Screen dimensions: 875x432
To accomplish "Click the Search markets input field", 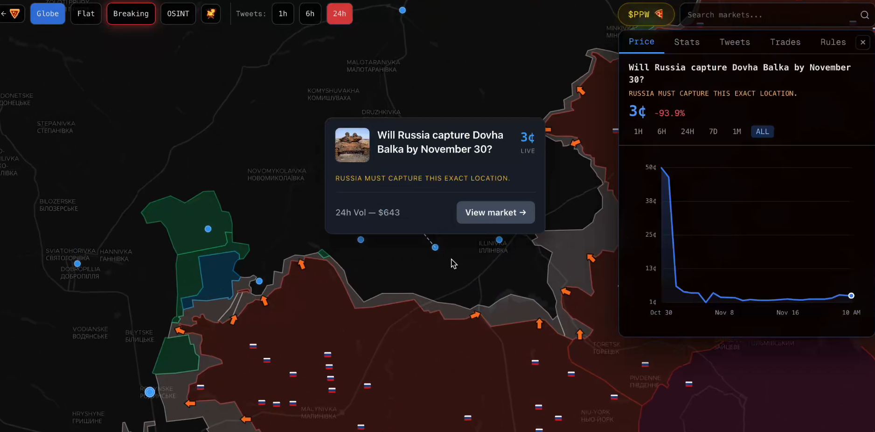I will [x=765, y=15].
